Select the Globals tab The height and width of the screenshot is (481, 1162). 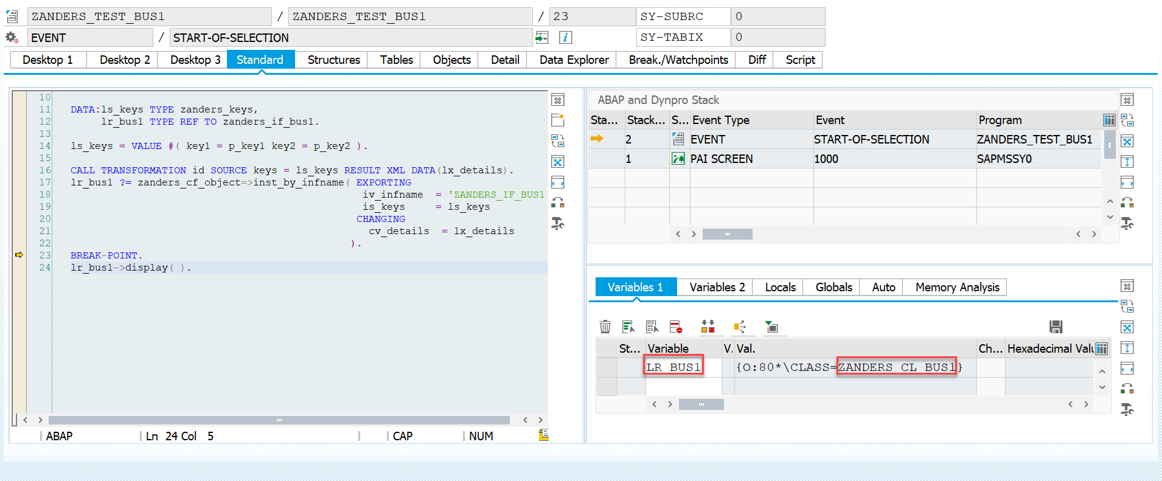tap(833, 287)
